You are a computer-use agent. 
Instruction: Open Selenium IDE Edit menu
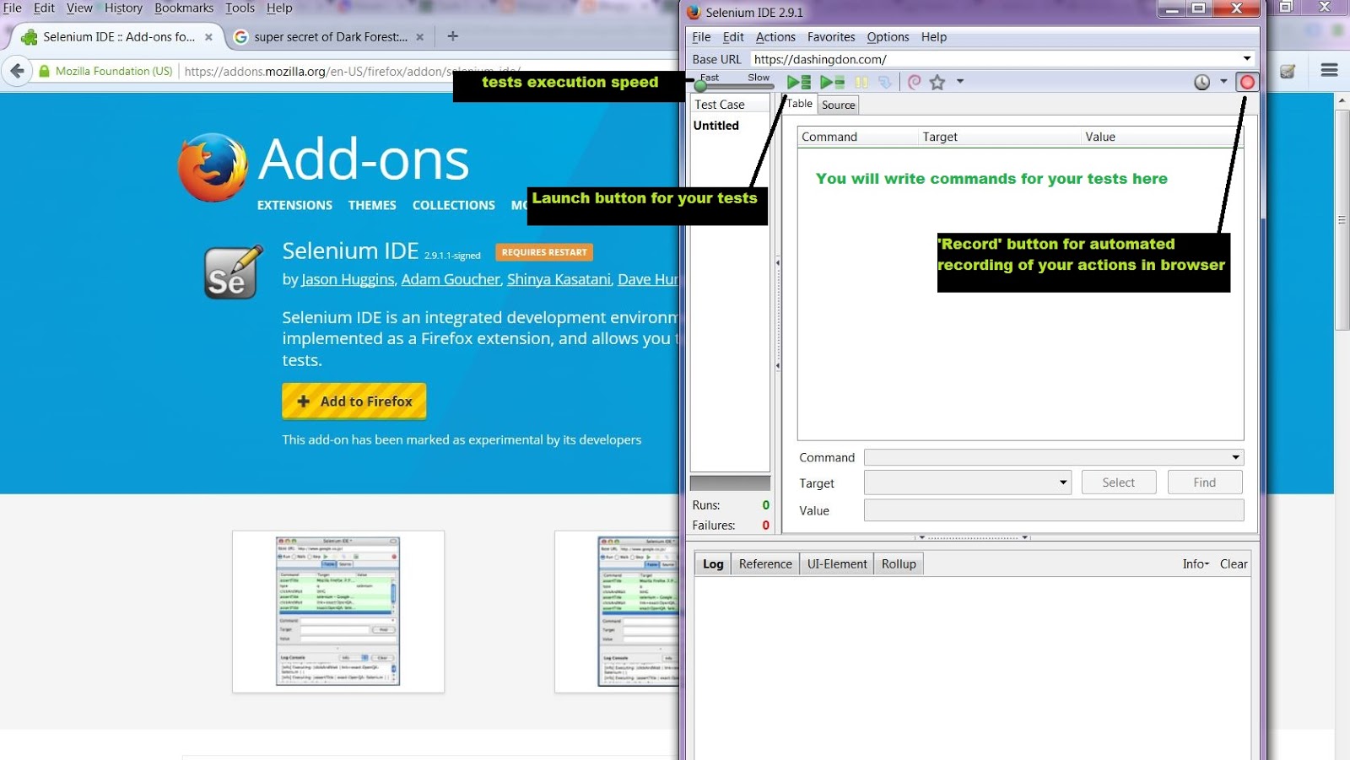coord(733,37)
